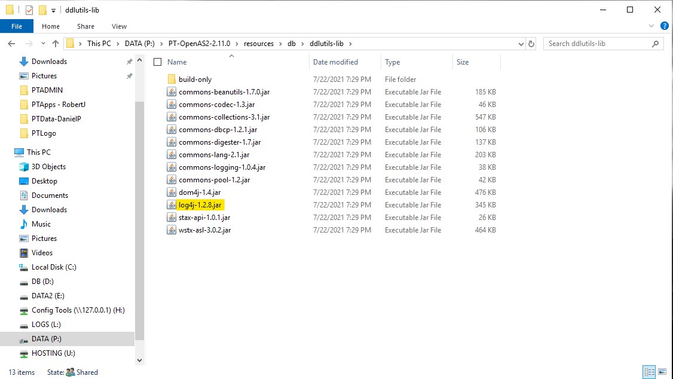The image size is (673, 379).
Task: Refresh the folder using the refresh icon
Action: pos(531,43)
